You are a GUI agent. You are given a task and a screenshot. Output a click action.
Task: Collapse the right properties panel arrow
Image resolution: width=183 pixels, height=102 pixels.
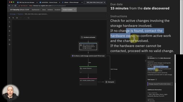(146, 61)
